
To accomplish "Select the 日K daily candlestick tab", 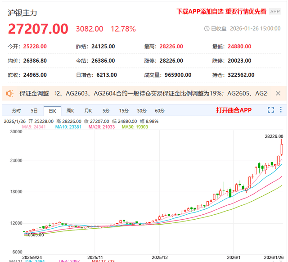I will [x=52, y=111].
